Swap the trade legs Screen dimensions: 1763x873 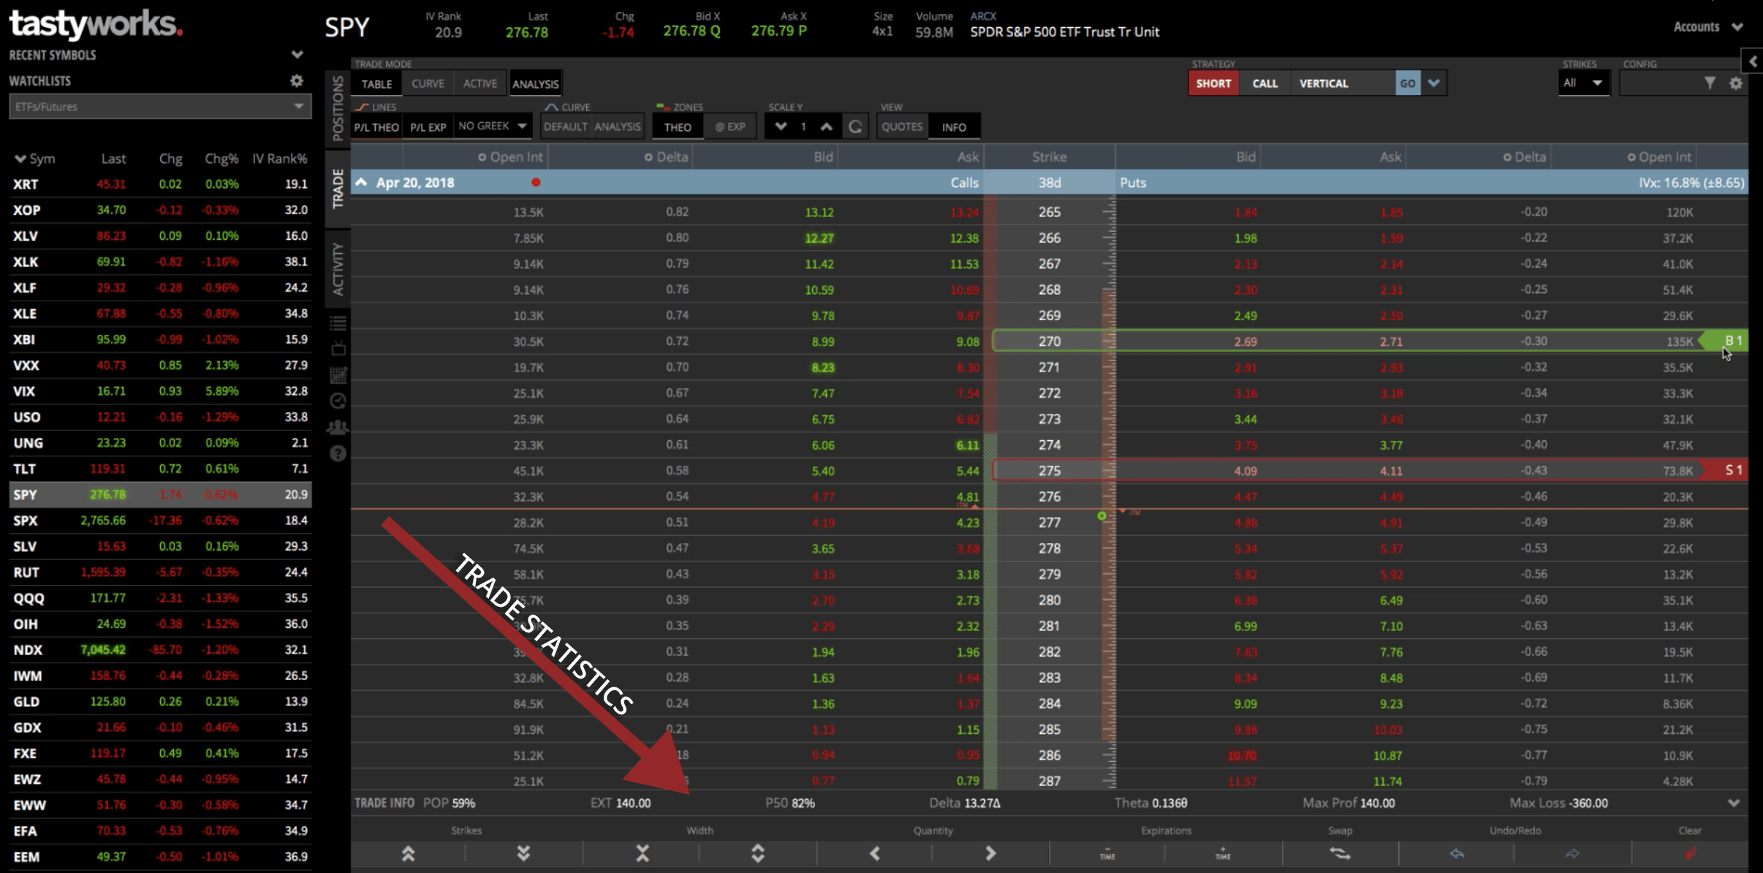[x=1340, y=853]
